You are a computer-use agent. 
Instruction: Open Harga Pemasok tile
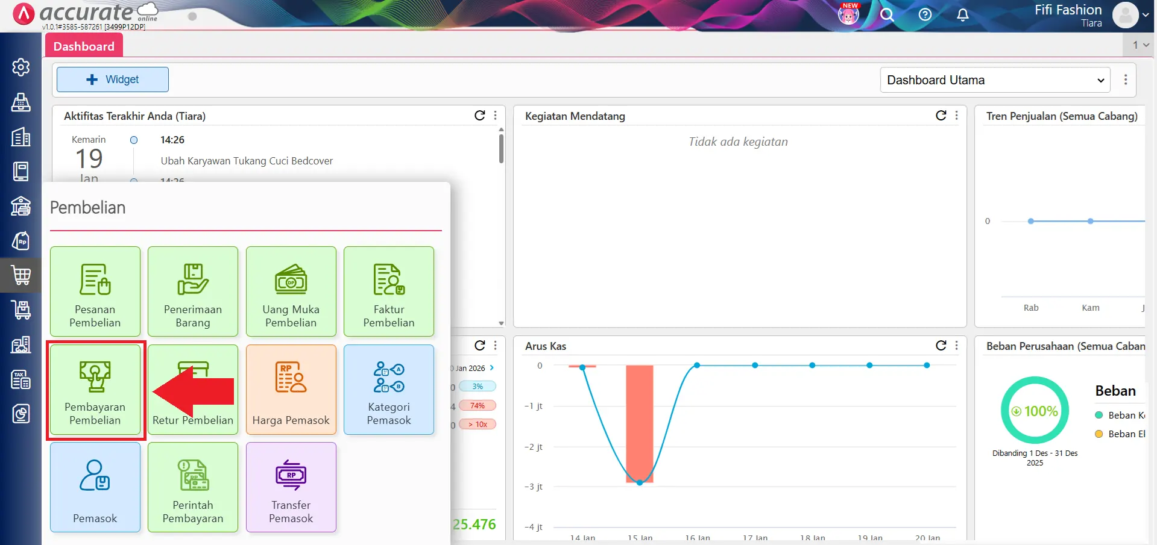(x=291, y=390)
